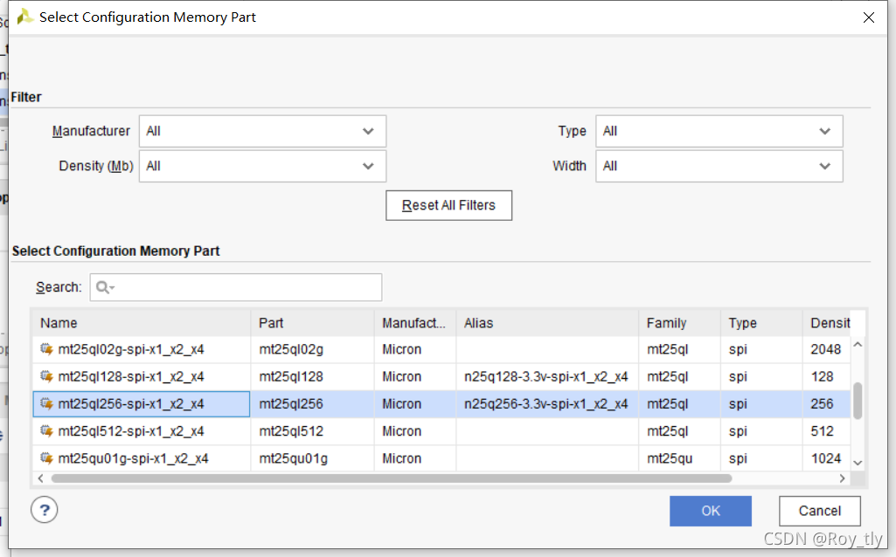The width and height of the screenshot is (896, 557).
Task: Click the chip icon beside mt25ql128-spi-x1_x2_x4
Action: (x=47, y=376)
